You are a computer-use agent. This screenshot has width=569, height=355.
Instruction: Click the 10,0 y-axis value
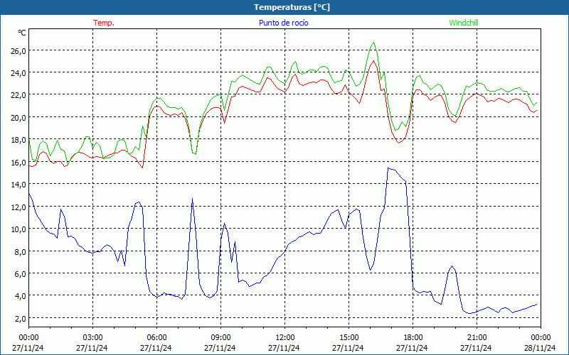(x=18, y=229)
